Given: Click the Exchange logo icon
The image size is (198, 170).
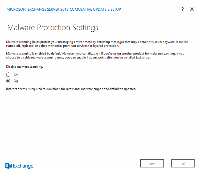Looking at the screenshot, I should pyautogui.click(x=8, y=166).
